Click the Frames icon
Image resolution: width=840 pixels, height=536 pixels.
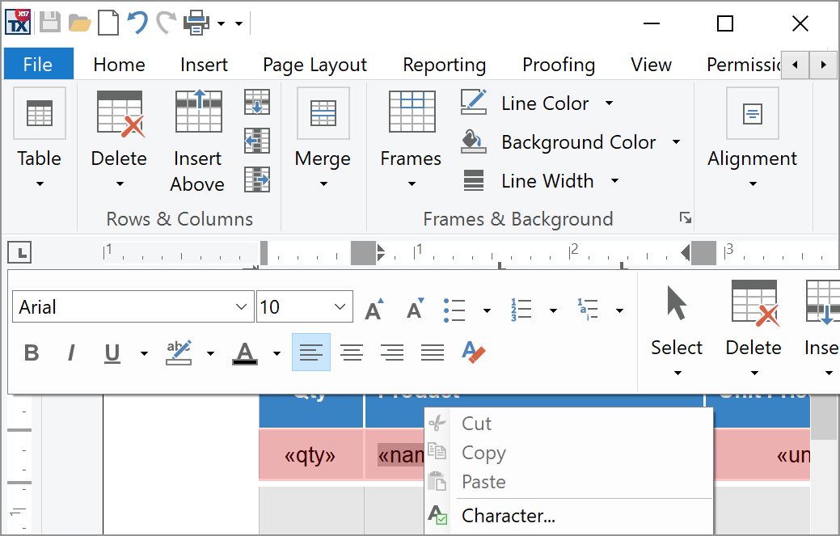[411, 113]
